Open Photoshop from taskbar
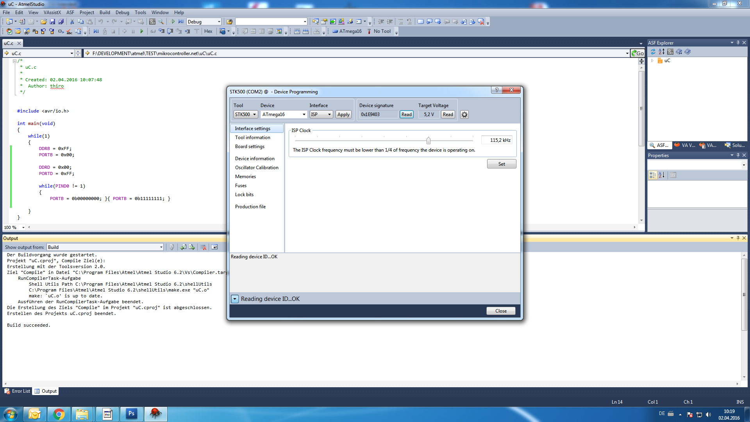The height and width of the screenshot is (422, 750). (132, 414)
